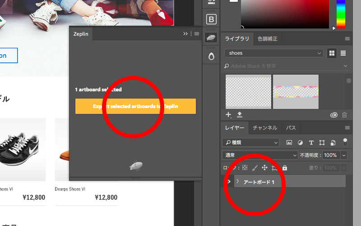Click the B panel icon in the dock
Screen dimensions: 361x226
[x=211, y=19]
